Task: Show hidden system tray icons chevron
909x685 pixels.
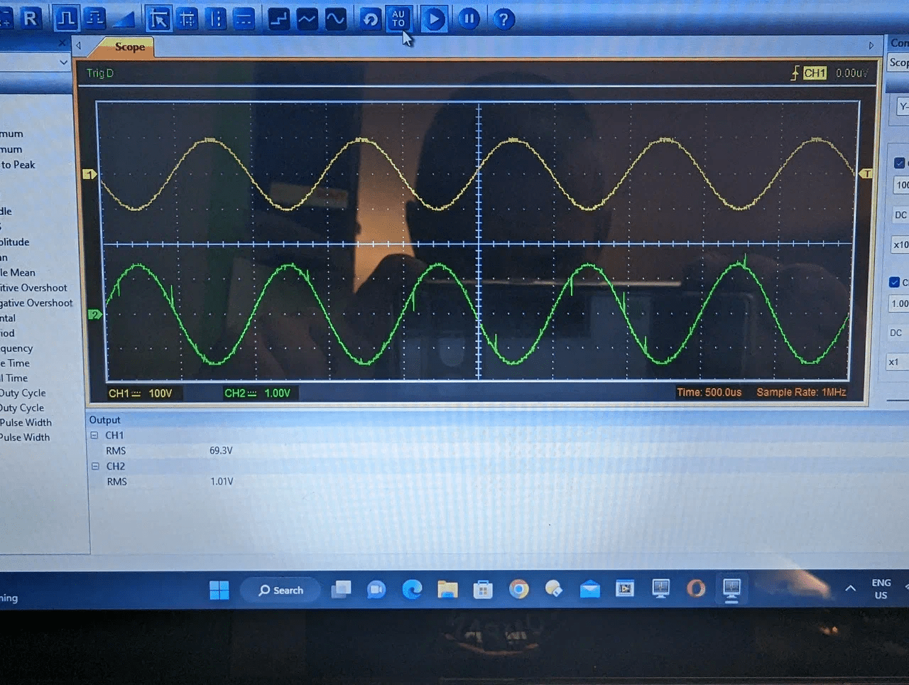Action: [x=850, y=588]
